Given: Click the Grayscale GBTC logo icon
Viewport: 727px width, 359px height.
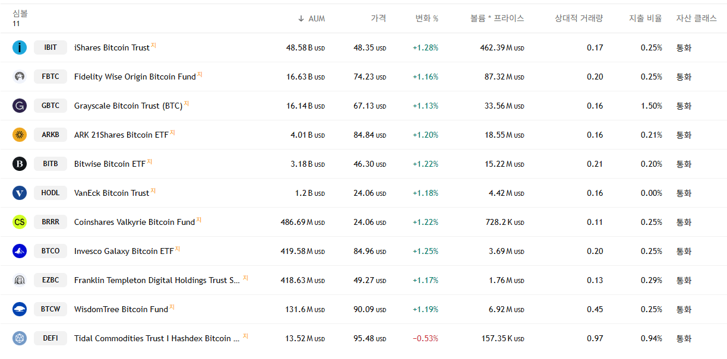Looking at the screenshot, I should (x=20, y=106).
